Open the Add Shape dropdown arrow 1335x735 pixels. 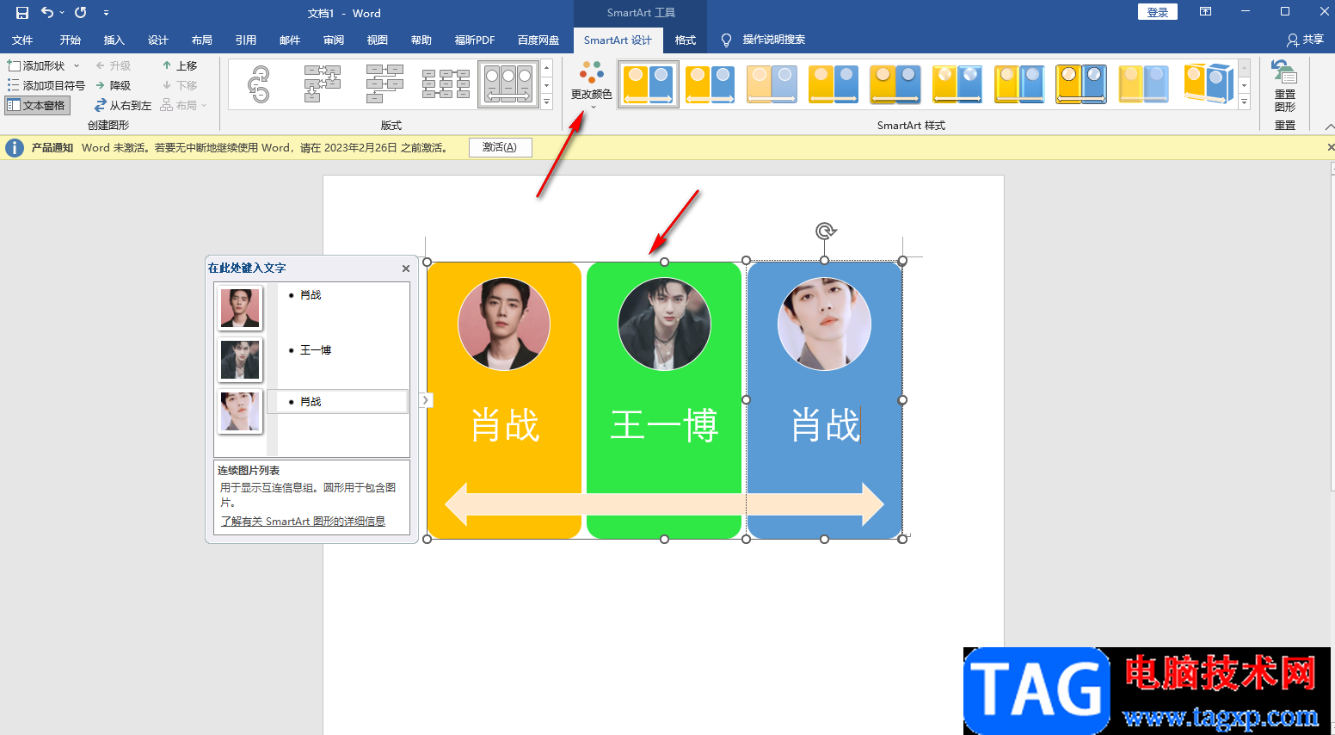pos(77,65)
